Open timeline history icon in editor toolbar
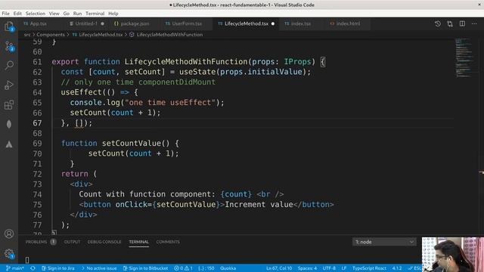The width and height of the screenshot is (484, 272). point(438,23)
